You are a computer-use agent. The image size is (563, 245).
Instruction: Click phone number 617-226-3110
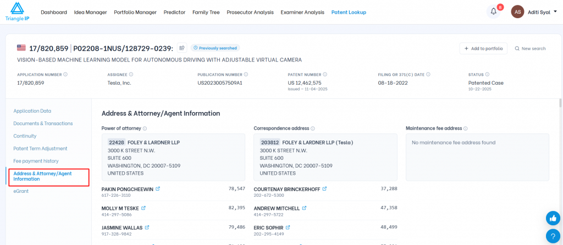(116, 195)
